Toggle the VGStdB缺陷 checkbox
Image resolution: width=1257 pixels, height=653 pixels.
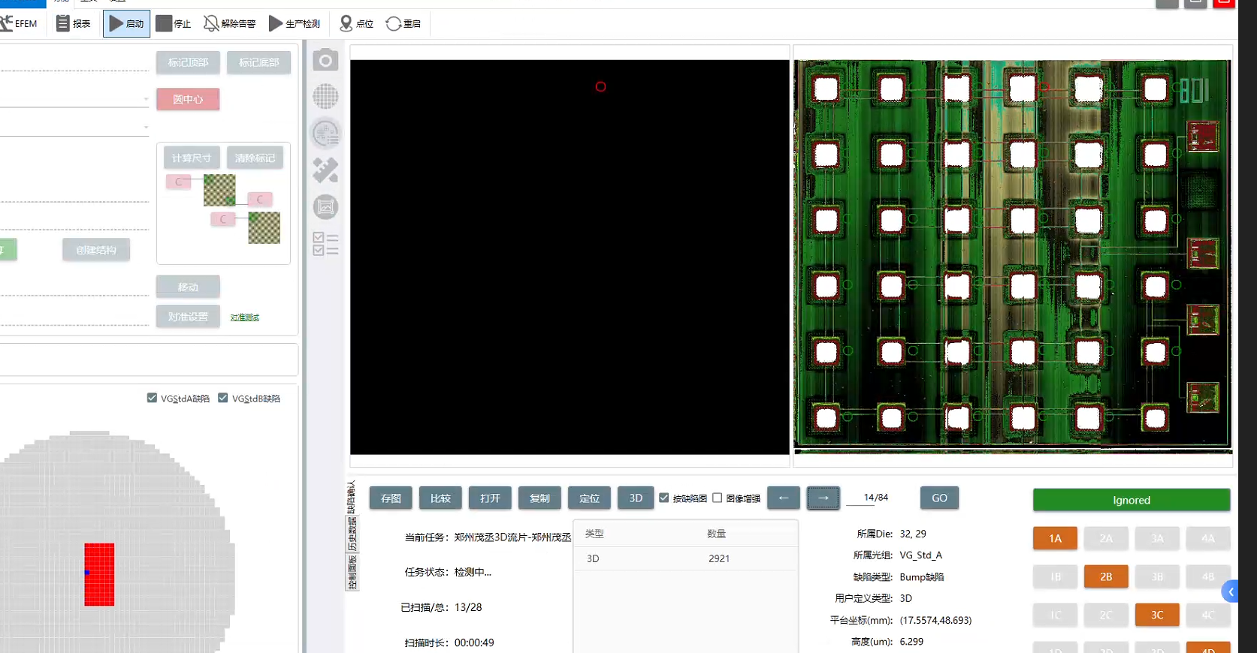pyautogui.click(x=223, y=398)
